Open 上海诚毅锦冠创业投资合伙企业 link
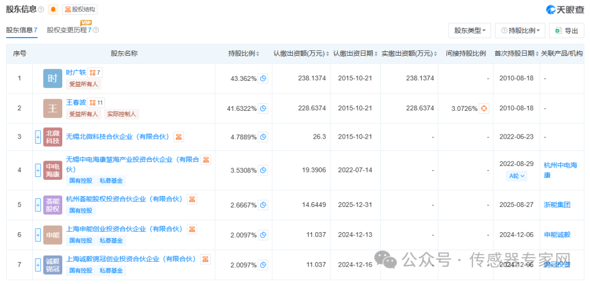590x284 pixels. pyautogui.click(x=132, y=259)
